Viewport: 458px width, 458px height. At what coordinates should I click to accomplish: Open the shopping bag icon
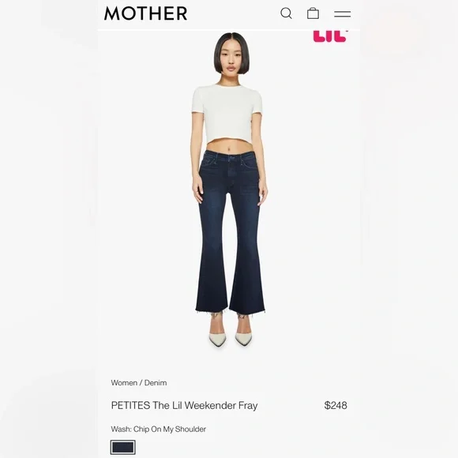(313, 13)
